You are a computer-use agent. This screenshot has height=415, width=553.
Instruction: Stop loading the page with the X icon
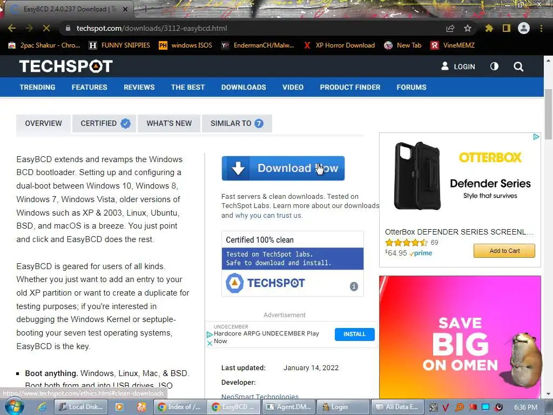(46, 28)
